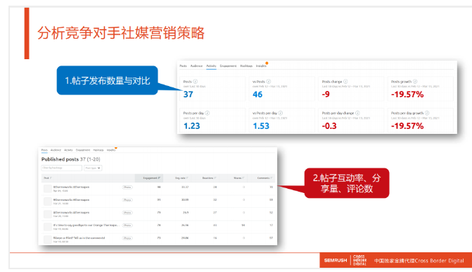Click the SEMRUSH logo in the slide footer
Image resolution: width=472 pixels, height=272 pixels.
click(x=336, y=260)
